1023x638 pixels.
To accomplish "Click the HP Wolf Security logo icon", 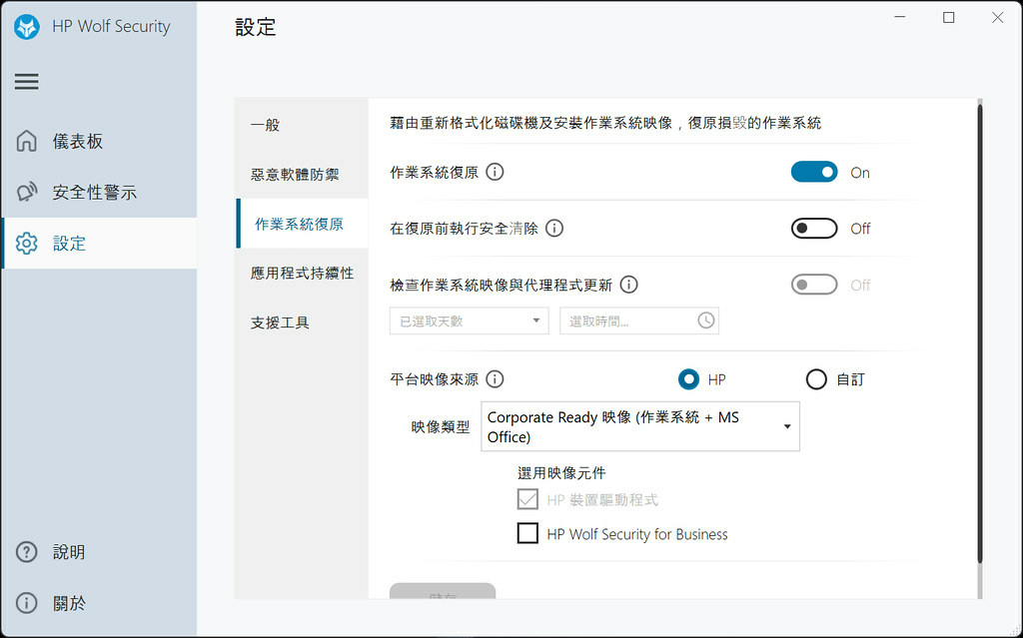I will click(x=27, y=27).
